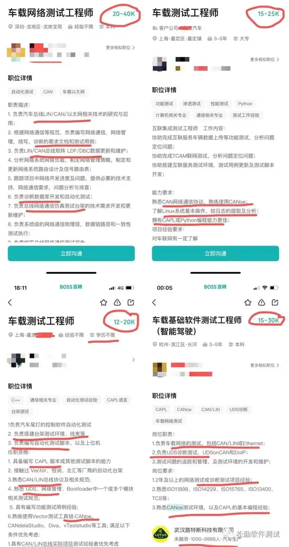The image size is (289, 547).
Task: Tap 立即沟通 under 车载测试工程师 15-25K job
Action: [216, 254]
